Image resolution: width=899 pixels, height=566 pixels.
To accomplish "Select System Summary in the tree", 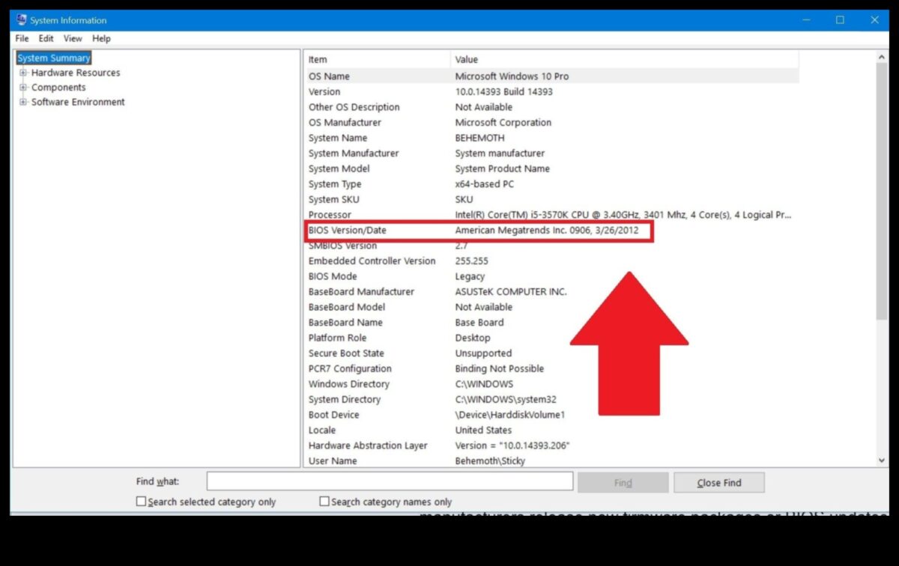I will (x=54, y=58).
